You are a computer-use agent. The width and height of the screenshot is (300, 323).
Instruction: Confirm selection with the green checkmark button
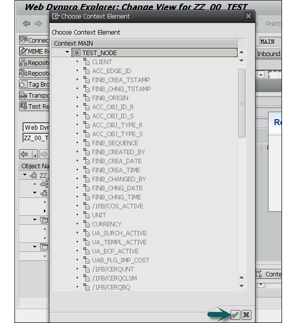(x=235, y=314)
